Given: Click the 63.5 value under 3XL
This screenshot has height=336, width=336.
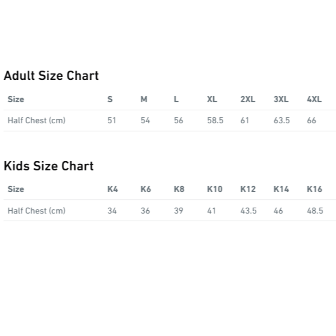Looking at the screenshot, I should pos(281,121).
